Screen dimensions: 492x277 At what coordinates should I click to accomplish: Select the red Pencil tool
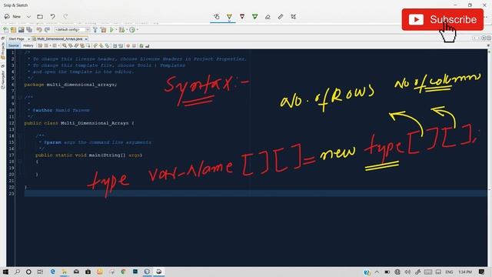(242, 17)
